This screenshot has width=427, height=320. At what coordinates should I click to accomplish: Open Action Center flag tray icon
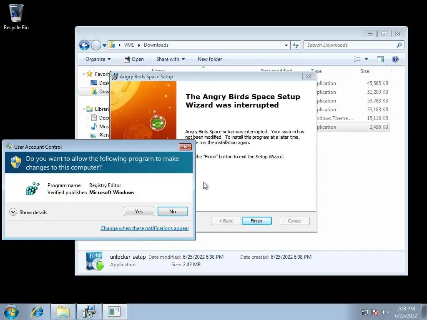375,312
